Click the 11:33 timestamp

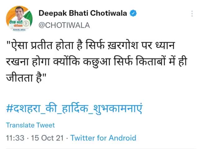[x=15, y=138]
